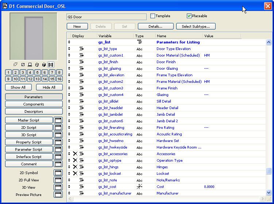Select the last preview mode icon under thumbnail

pyautogui.click(x=51, y=65)
